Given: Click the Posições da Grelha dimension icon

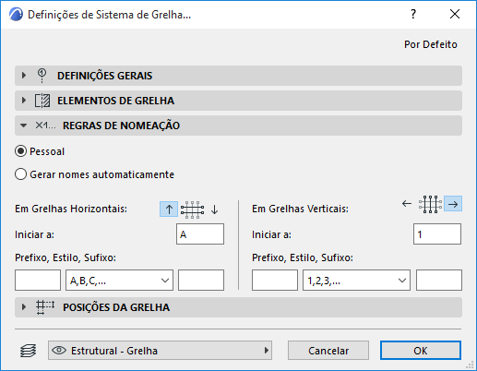Looking at the screenshot, I should [x=45, y=307].
